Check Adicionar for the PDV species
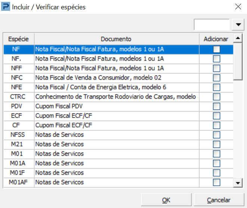This screenshot has height=208, width=247. click(x=216, y=106)
